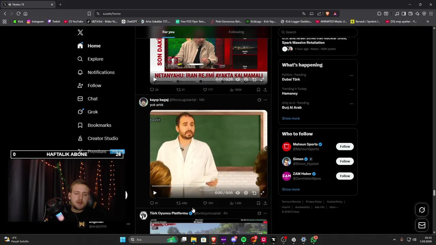
Task: Open Spotify from the taskbar
Action: 244,240
